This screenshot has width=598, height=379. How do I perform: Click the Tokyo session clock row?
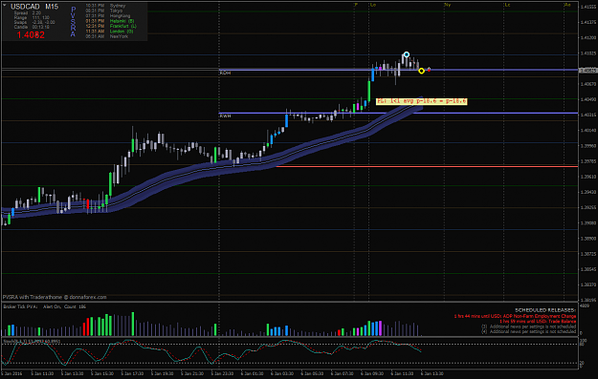(x=104, y=11)
